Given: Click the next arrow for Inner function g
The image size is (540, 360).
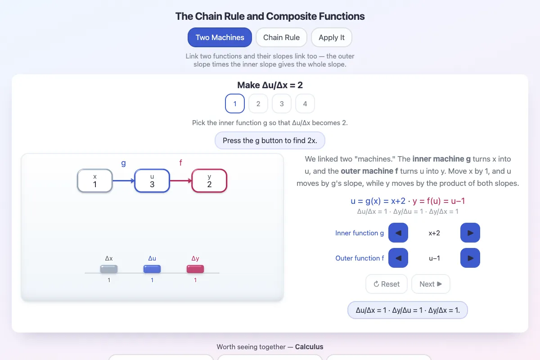Looking at the screenshot, I should (x=470, y=233).
